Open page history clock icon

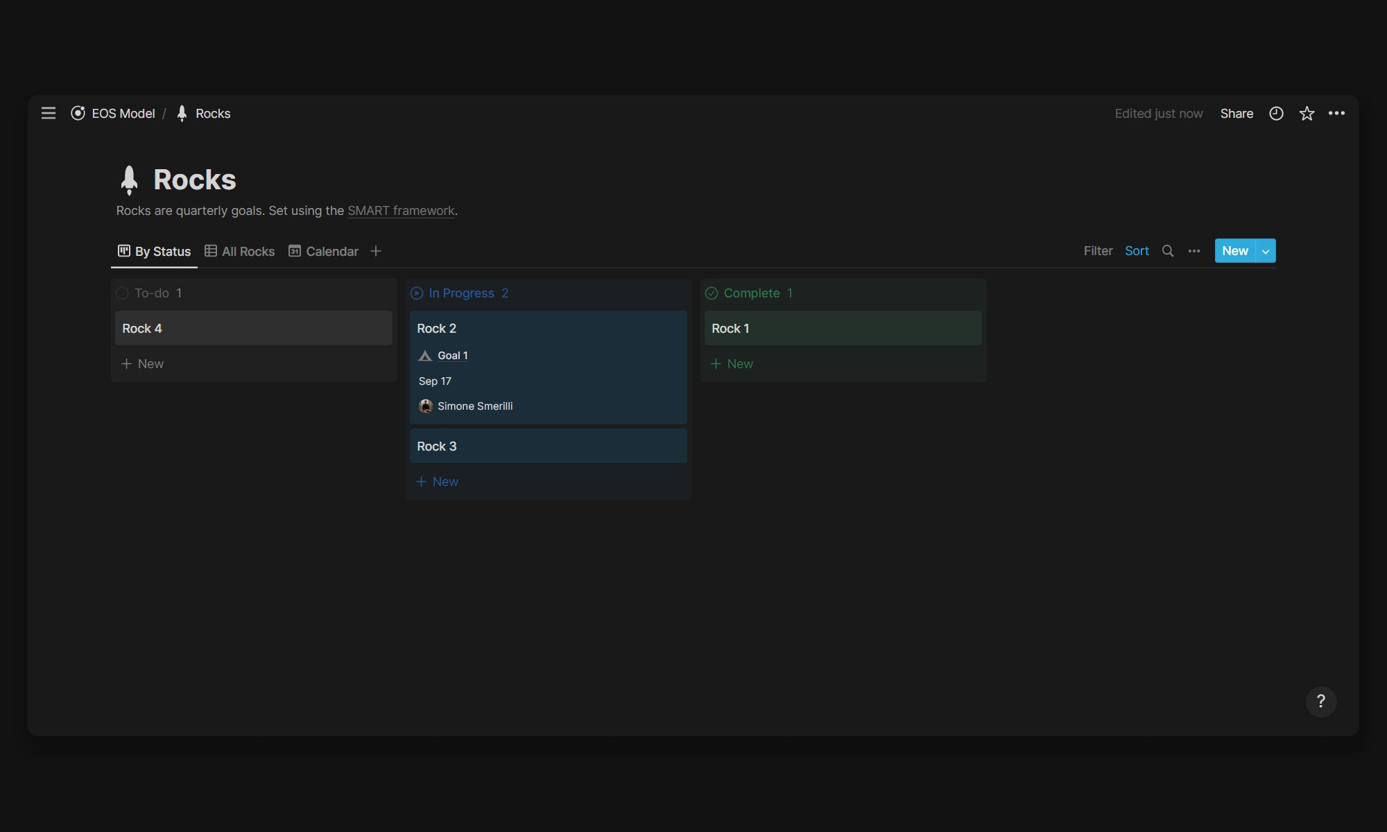(1276, 113)
